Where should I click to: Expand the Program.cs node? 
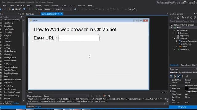coord(174,49)
